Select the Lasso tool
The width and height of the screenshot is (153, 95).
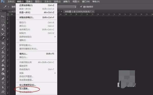3,25
